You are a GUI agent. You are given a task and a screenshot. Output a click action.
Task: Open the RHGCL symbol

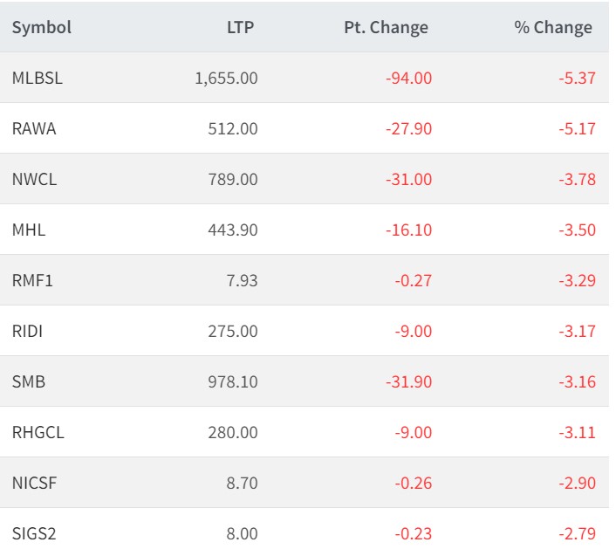tap(37, 432)
